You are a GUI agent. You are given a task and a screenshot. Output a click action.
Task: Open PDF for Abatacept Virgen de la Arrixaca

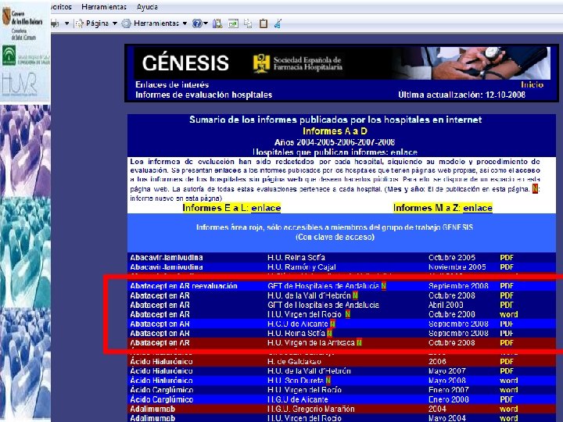pyautogui.click(x=507, y=343)
